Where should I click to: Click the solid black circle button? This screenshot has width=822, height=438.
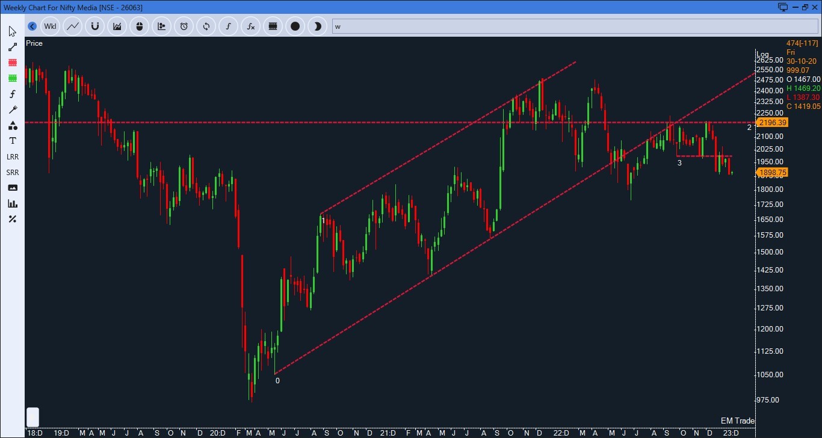(295, 26)
